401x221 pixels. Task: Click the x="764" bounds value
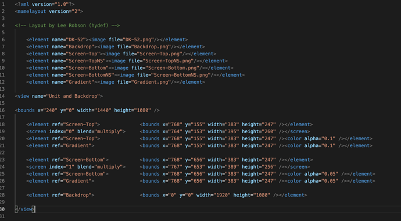click(x=175, y=131)
